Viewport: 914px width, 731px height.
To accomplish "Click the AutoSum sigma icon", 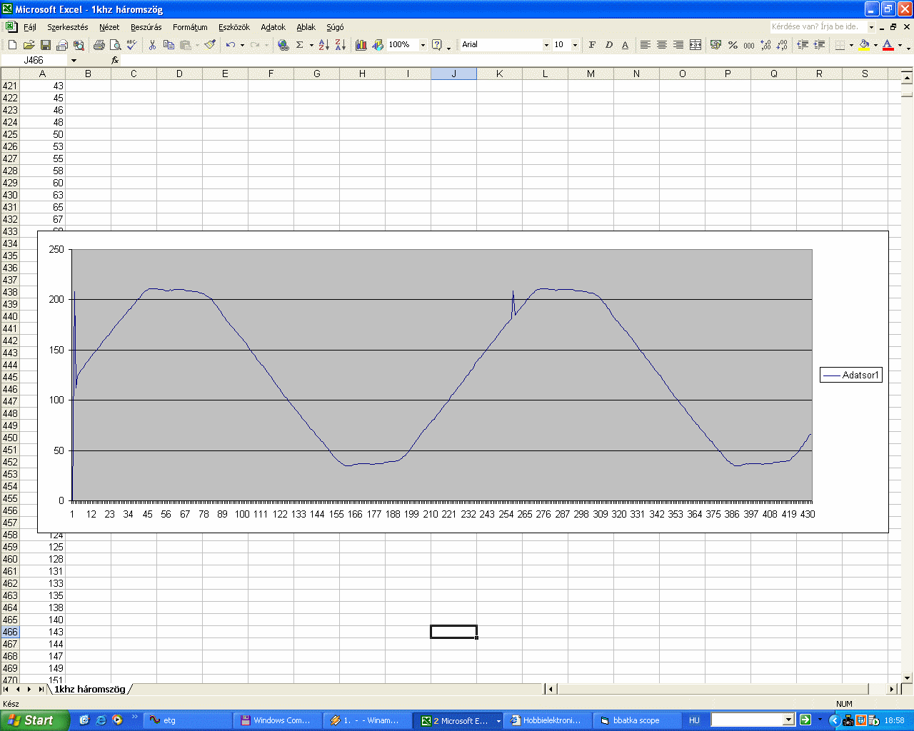I will coord(300,45).
